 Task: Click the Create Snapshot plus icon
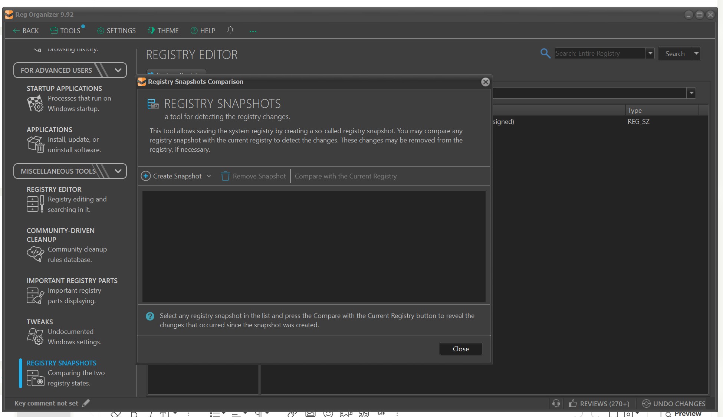[x=146, y=176]
